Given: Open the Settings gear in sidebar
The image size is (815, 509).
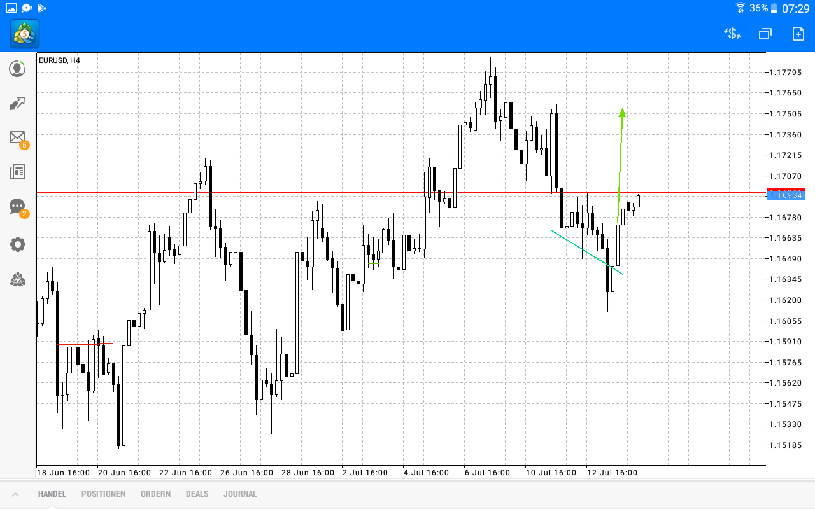Looking at the screenshot, I should 17,244.
